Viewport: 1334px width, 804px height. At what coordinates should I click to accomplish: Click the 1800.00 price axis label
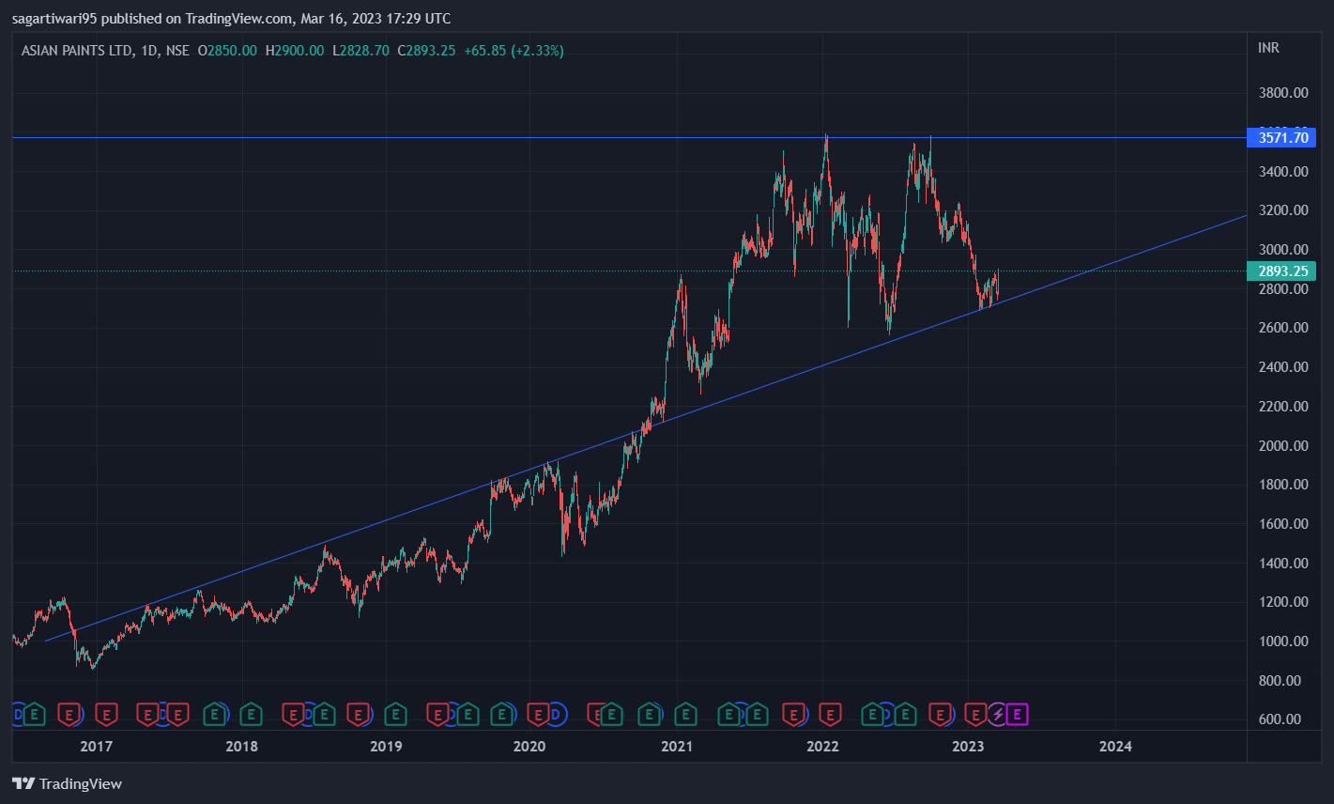1281,485
